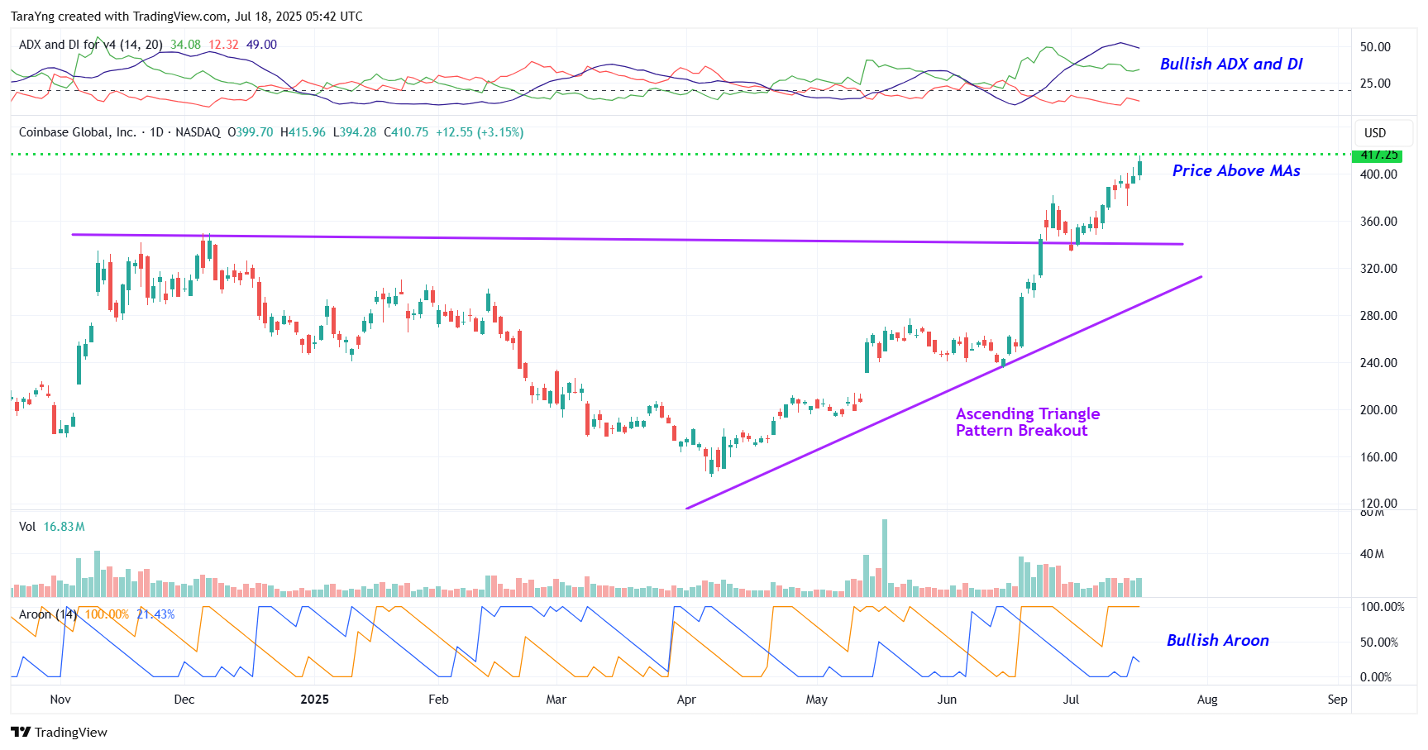Select the purple horizontal resistance trendline
Screen dimensions: 1428x750
tap(628, 240)
